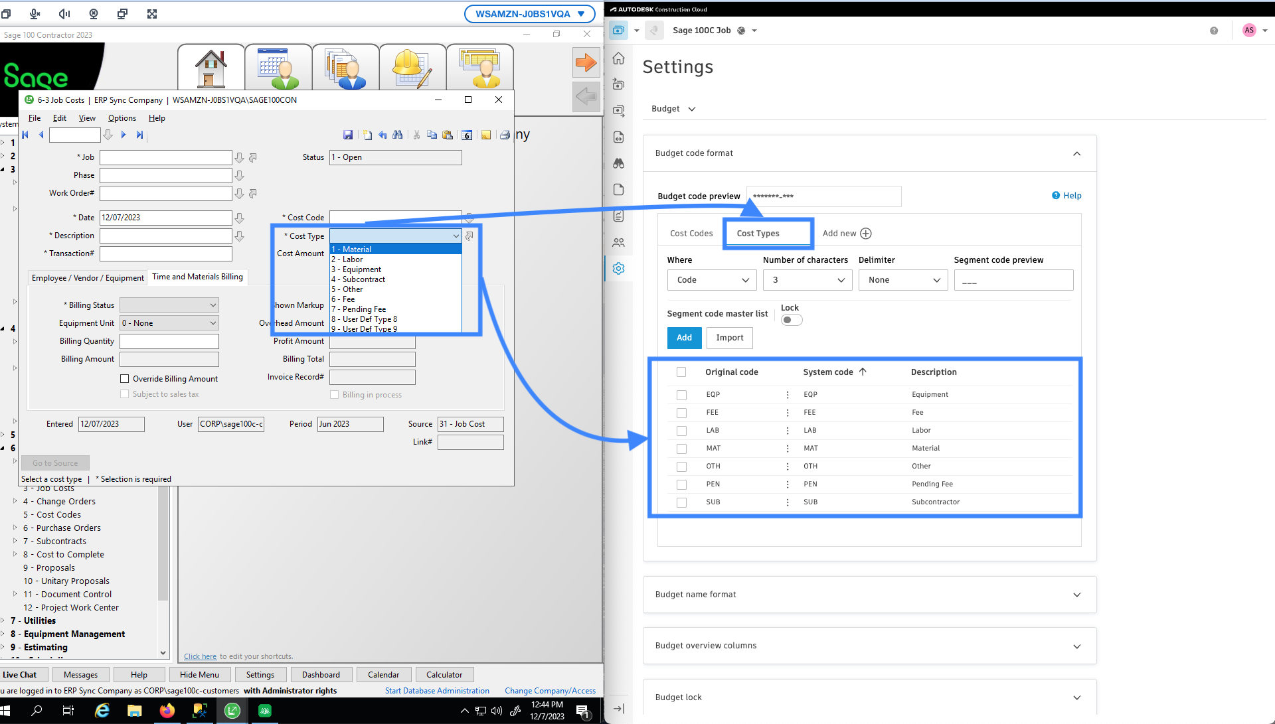Click the Sage home house icon
The width and height of the screenshot is (1275, 724).
point(211,68)
